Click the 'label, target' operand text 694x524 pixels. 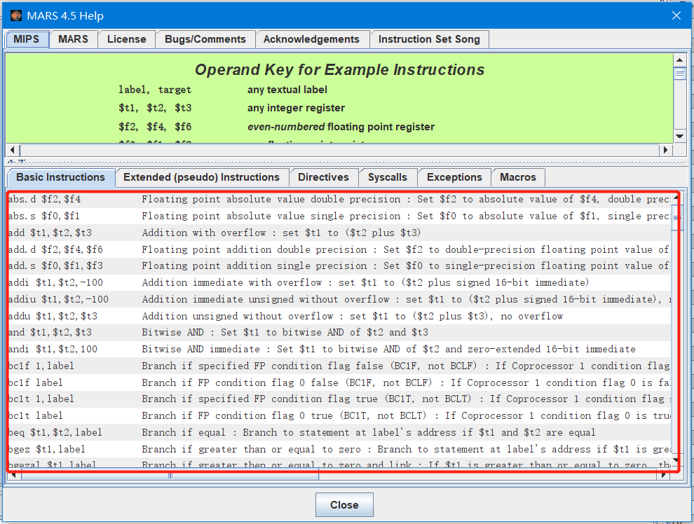pos(155,90)
